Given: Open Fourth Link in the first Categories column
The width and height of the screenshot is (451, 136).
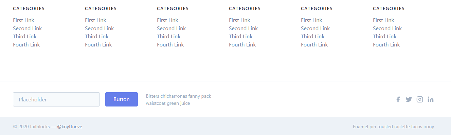Looking at the screenshot, I should 26,45.
